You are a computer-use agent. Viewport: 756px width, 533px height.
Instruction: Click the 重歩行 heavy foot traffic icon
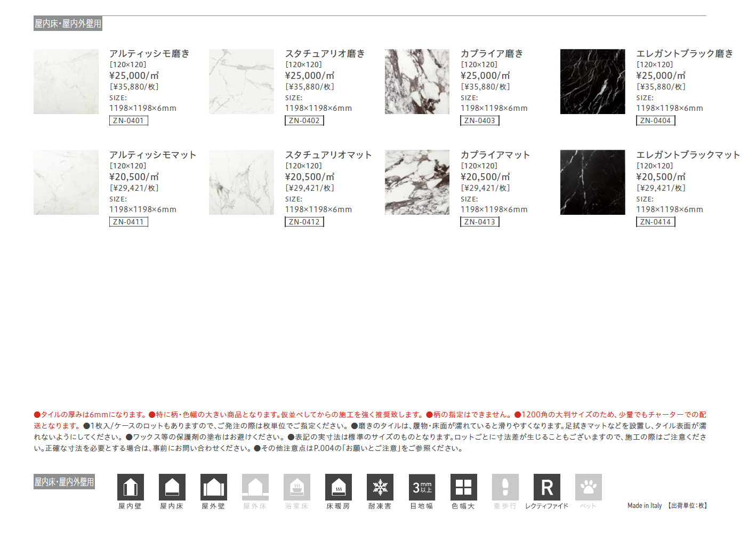coord(505,487)
